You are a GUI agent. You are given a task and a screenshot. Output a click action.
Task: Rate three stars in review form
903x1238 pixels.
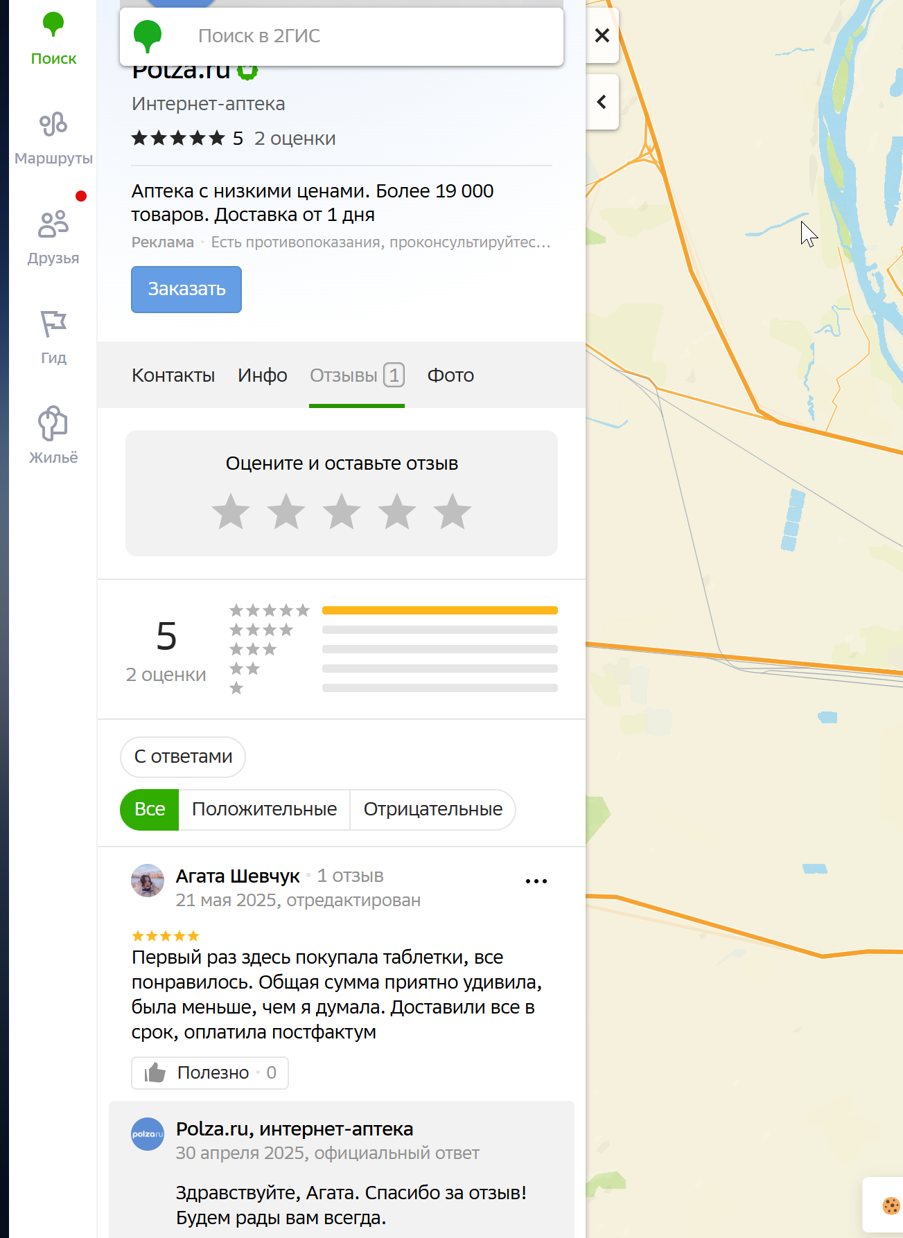click(342, 512)
